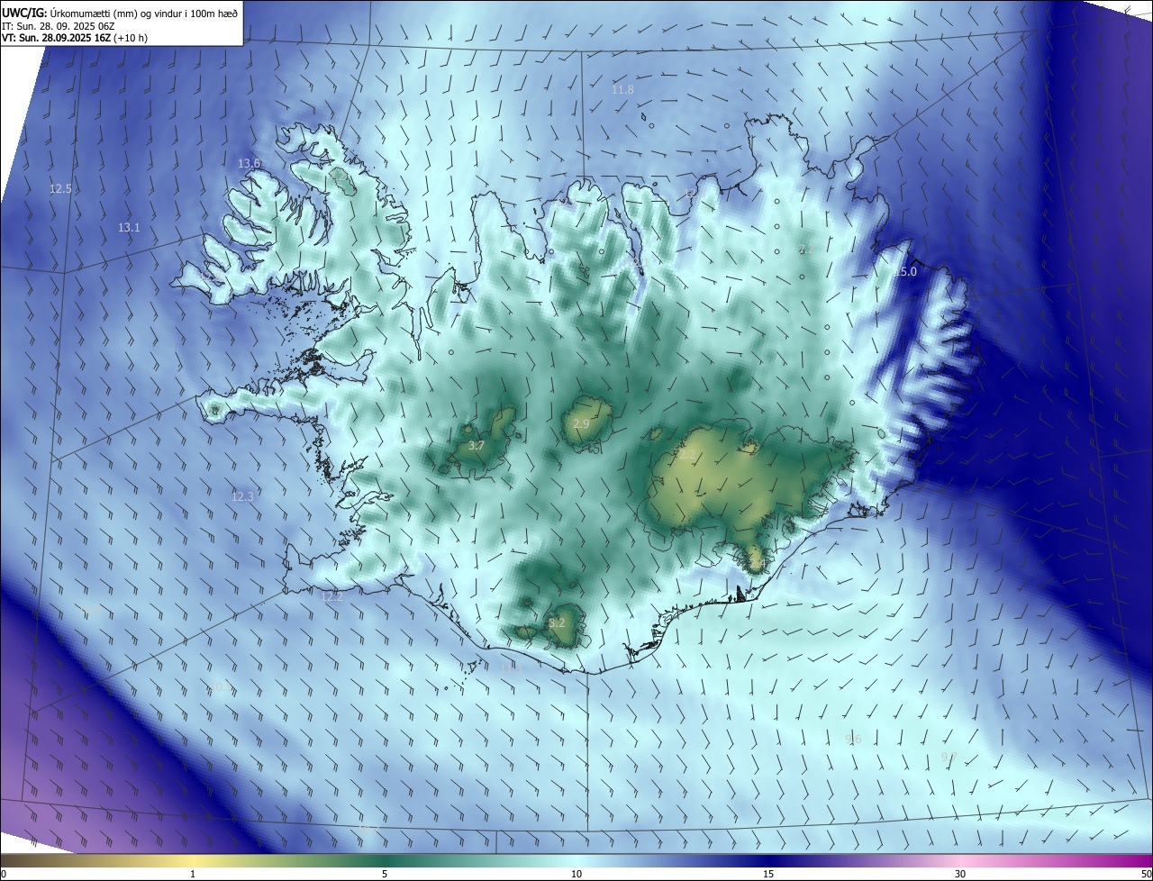Screen dimensions: 1153x881
Task: Click the 2.4 value label near the southeast coast
Action: tap(757, 564)
